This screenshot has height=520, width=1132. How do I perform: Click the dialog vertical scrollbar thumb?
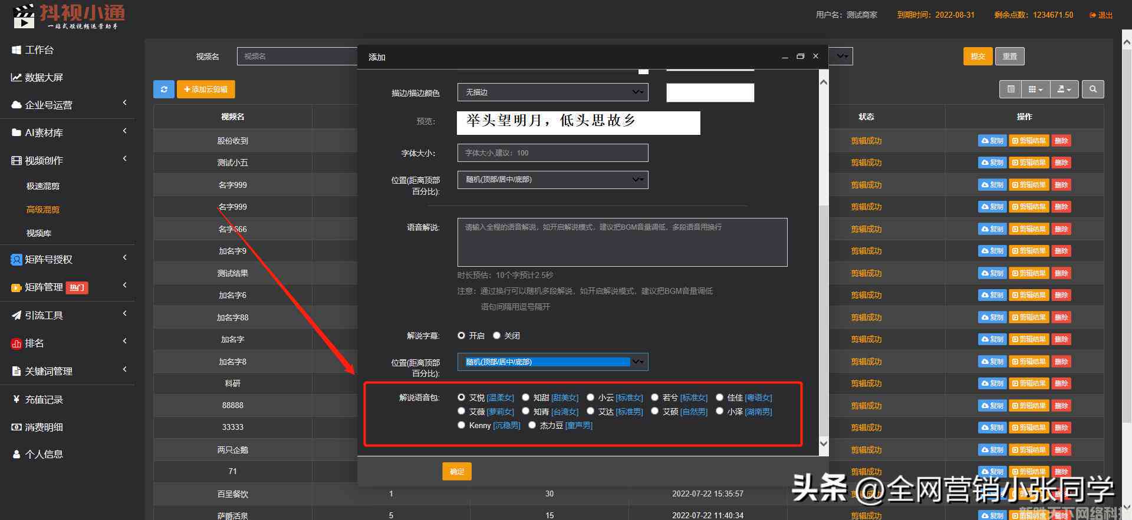(824, 321)
